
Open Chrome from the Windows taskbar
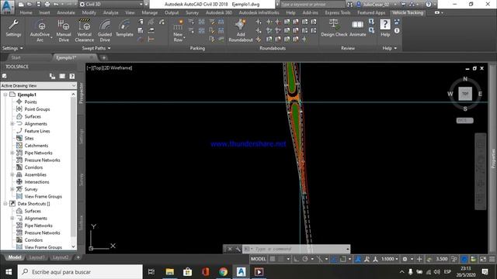(223, 272)
